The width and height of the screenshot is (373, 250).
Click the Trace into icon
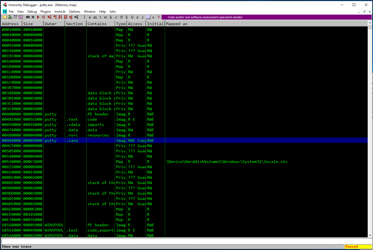click(x=60, y=17)
